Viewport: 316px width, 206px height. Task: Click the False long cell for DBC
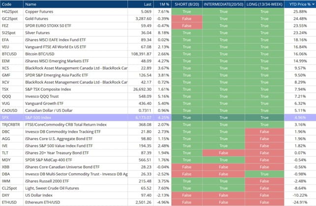(264, 131)
